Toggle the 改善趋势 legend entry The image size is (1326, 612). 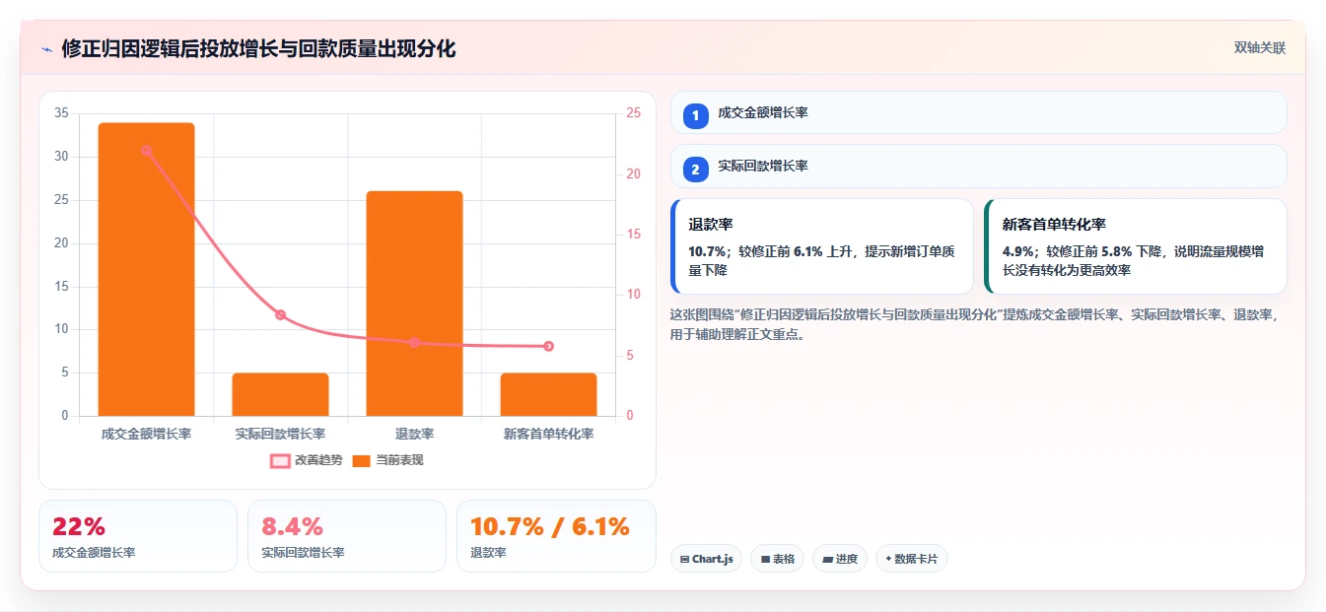307,460
